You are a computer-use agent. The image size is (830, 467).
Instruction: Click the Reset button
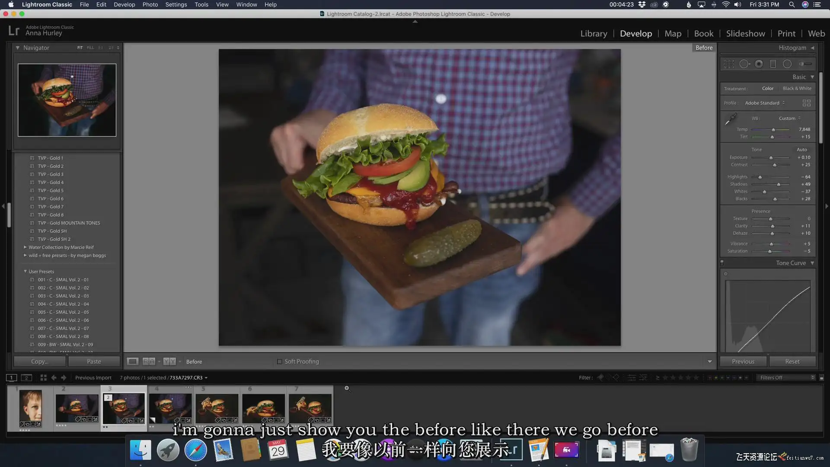tap(792, 361)
